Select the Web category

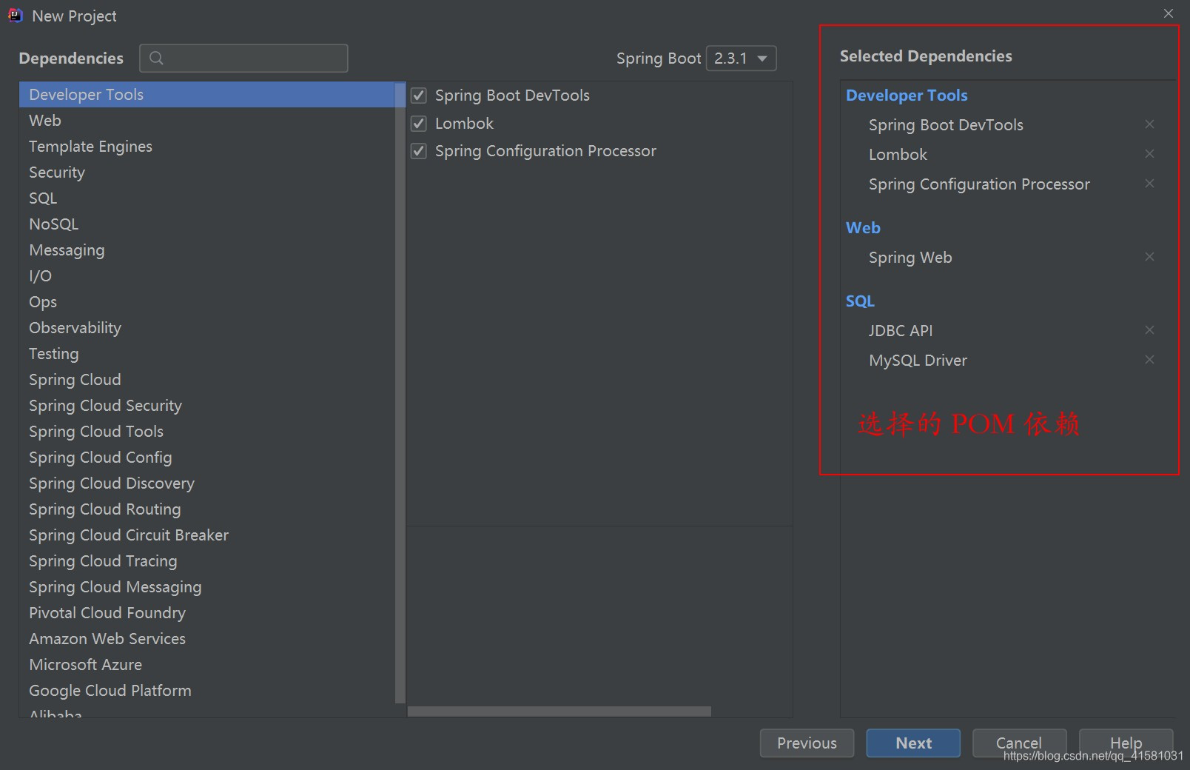coord(207,121)
